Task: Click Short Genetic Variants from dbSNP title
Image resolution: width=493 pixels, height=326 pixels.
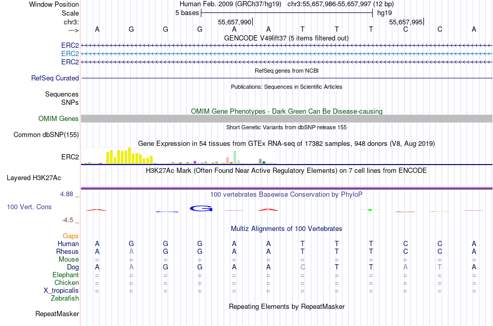Action: point(286,127)
